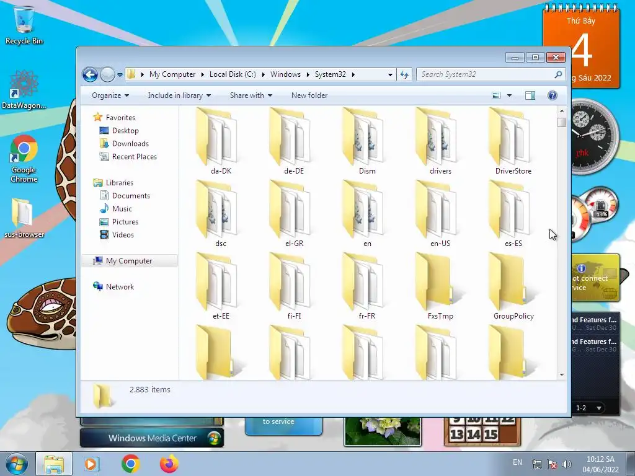
Task: Click the change view icon
Action: coord(496,95)
